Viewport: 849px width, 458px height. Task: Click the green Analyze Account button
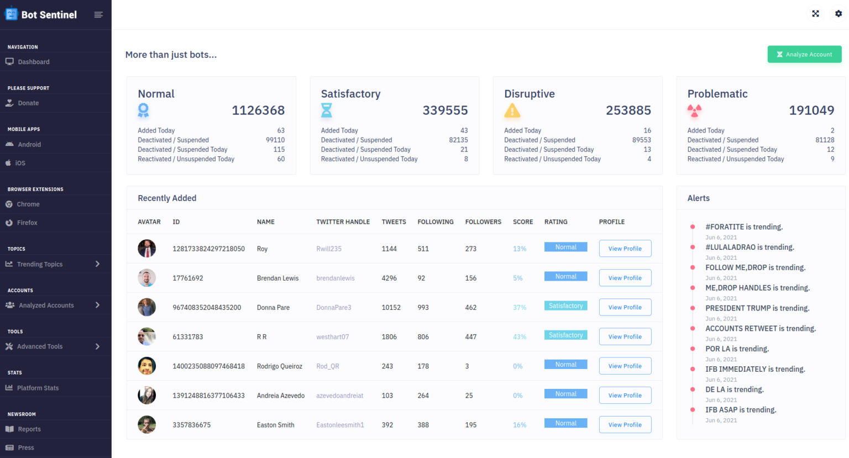[804, 54]
